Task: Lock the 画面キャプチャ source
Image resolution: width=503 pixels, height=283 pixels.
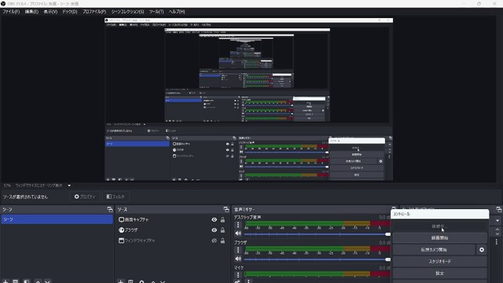Action: (222, 220)
